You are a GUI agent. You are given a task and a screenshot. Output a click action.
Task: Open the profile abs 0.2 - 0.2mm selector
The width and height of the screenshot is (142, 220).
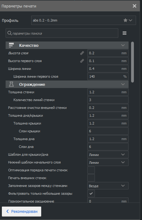(x=84, y=20)
